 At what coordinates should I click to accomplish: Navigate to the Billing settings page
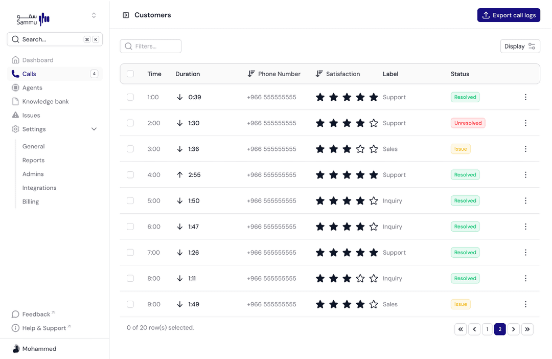(31, 202)
